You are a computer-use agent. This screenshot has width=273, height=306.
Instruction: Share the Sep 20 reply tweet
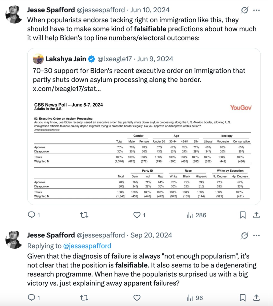click(x=256, y=298)
